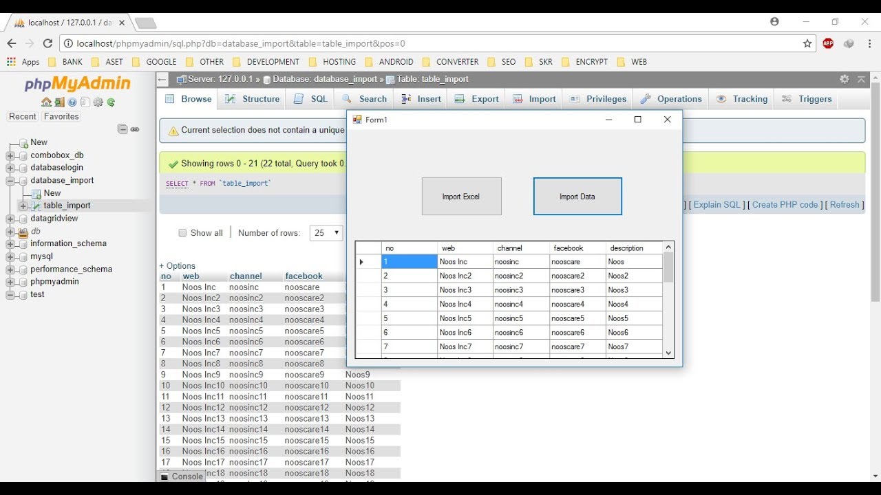Click the Recent navigation button
This screenshot has width=881, height=495.
(22, 117)
